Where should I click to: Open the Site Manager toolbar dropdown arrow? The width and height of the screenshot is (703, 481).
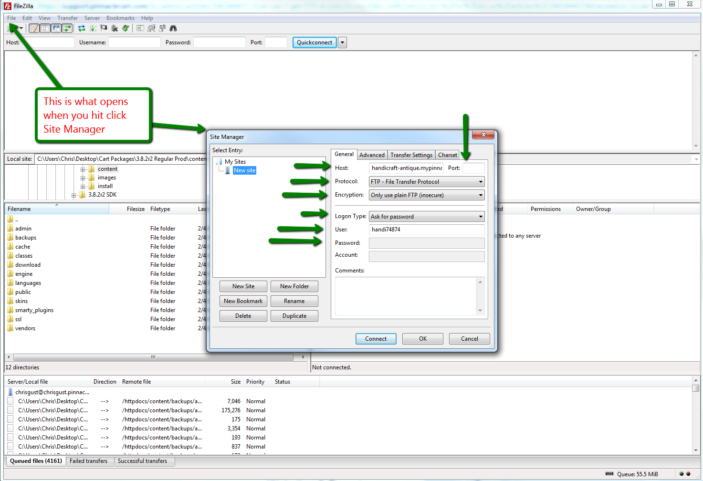[x=21, y=29]
